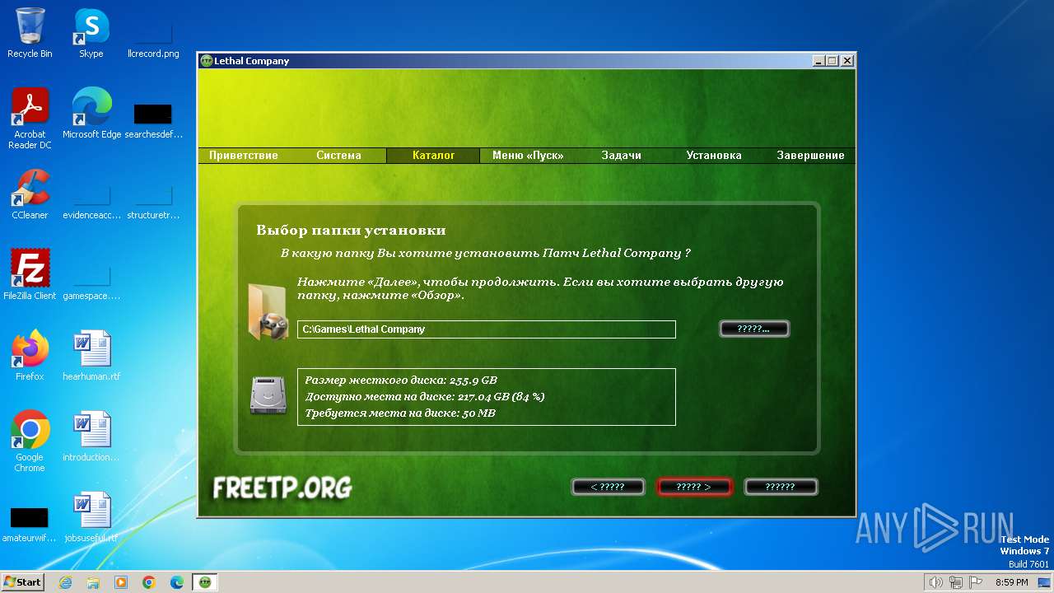This screenshot has width=1054, height=593.
Task: Open Edge from the taskbar
Action: click(x=177, y=582)
